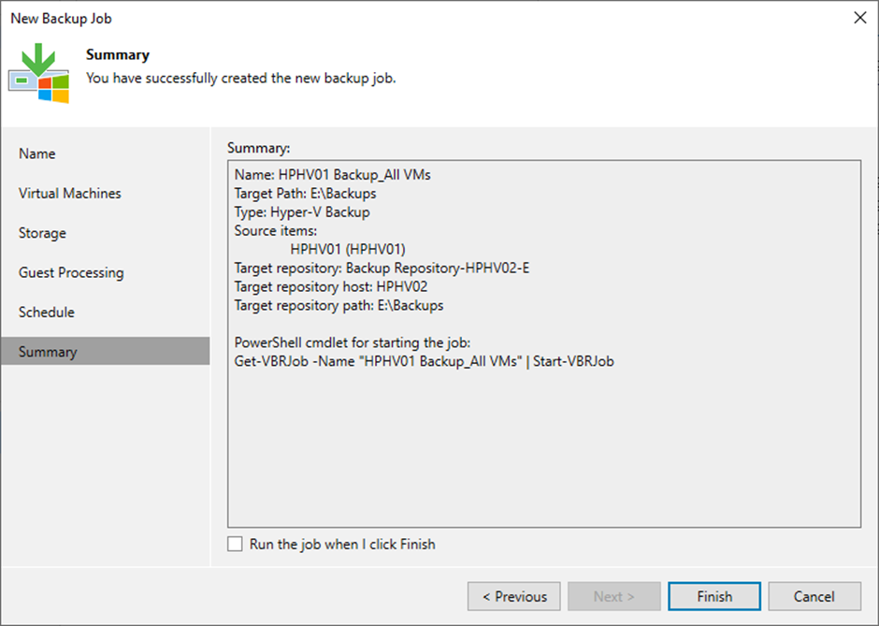Click the backup job wizard icon
The height and width of the screenshot is (626, 879).
pos(38,73)
